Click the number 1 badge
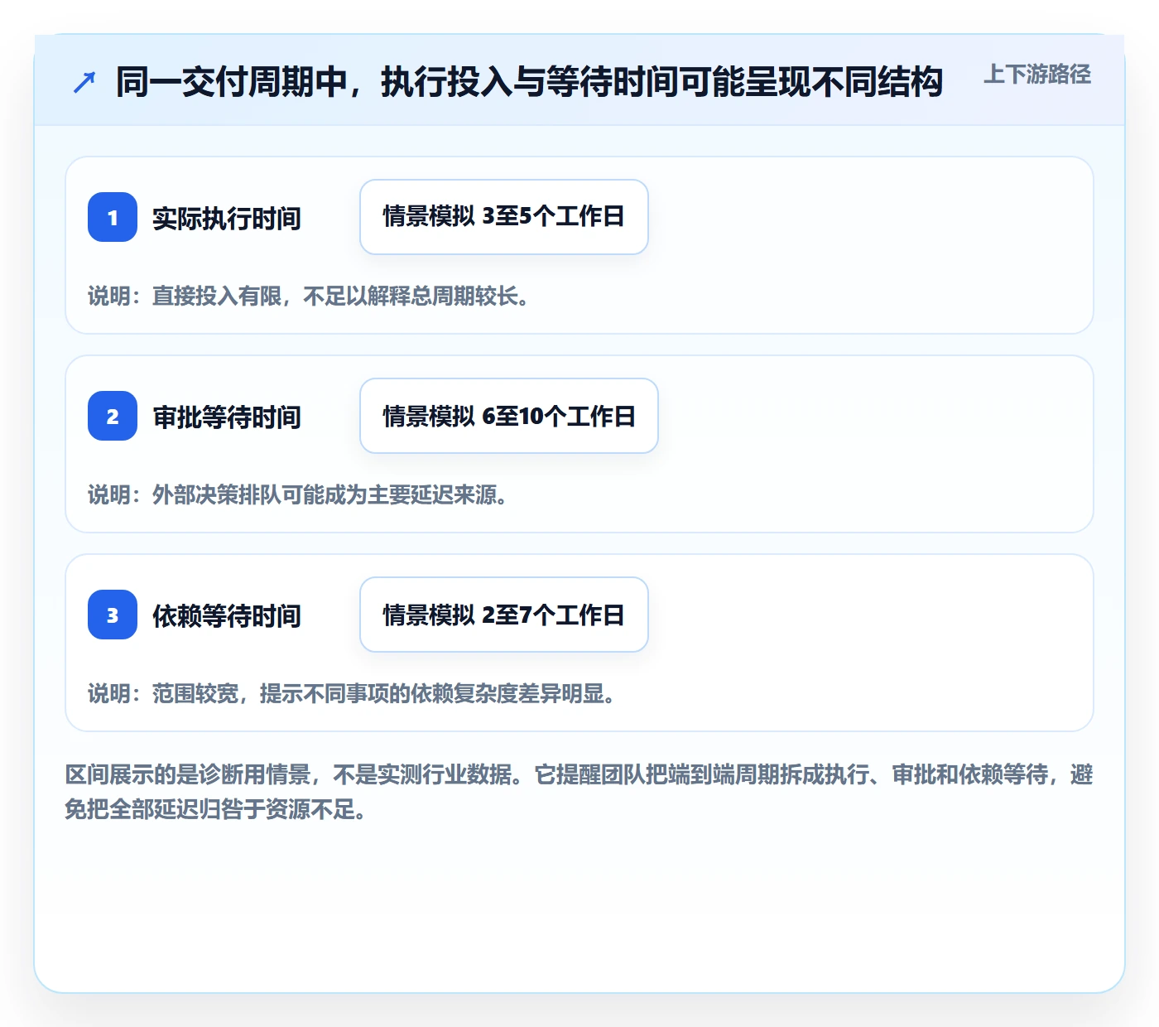Image resolution: width=1159 pixels, height=1027 pixels. 113,217
